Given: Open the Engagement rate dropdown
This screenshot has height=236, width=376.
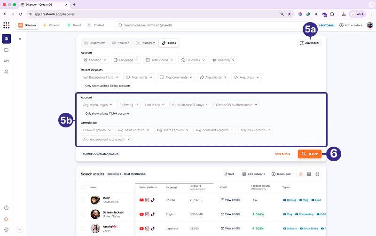Looking at the screenshot, I should [101, 77].
